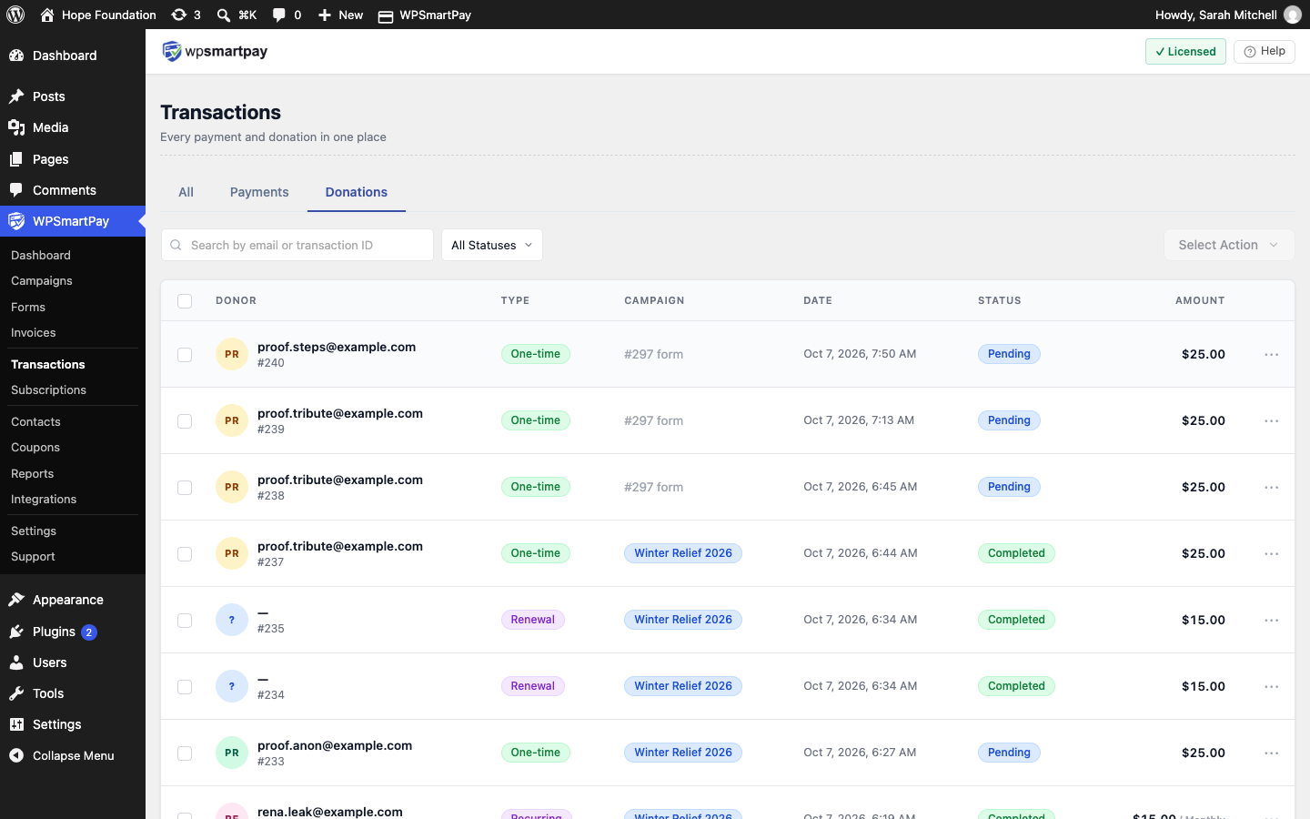Open row actions for transaction #233
The image size is (1310, 819).
[x=1272, y=753]
